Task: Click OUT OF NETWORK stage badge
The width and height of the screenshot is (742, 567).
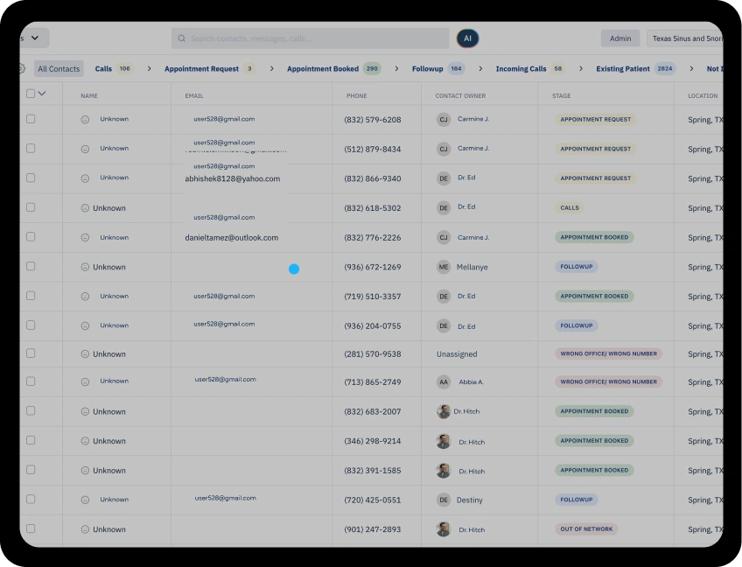Action: (586, 529)
